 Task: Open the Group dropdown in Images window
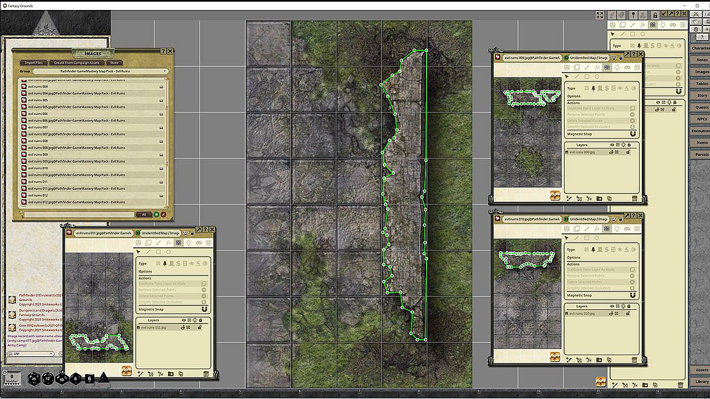pyautogui.click(x=100, y=71)
